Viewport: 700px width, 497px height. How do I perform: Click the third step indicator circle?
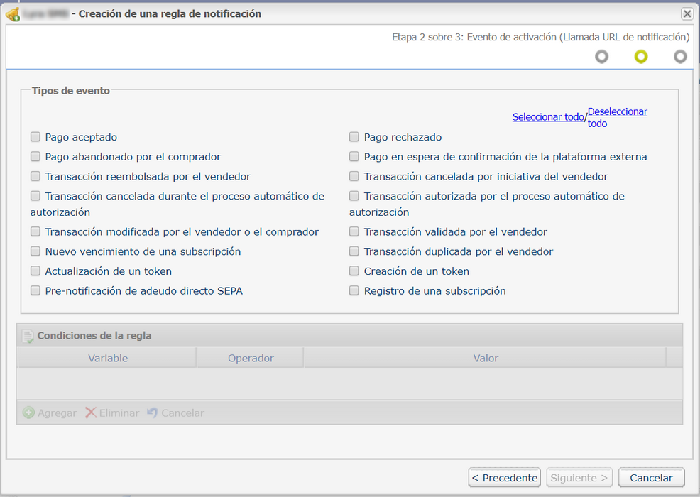click(x=680, y=57)
